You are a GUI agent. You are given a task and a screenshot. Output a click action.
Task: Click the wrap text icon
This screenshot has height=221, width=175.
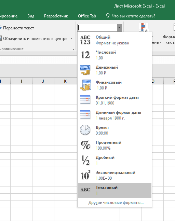click(1, 28)
